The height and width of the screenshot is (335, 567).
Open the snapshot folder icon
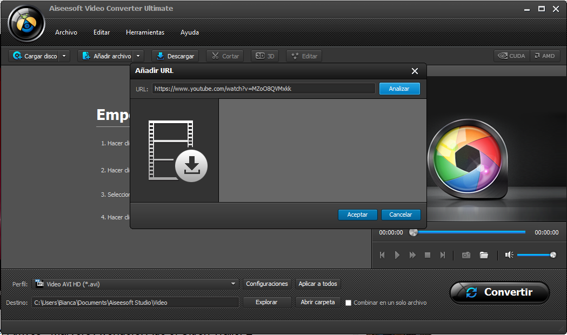tap(484, 255)
